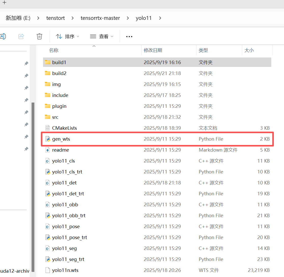Click the Delete trash icon
Viewport: 284px width, 277px height.
pos(39,36)
